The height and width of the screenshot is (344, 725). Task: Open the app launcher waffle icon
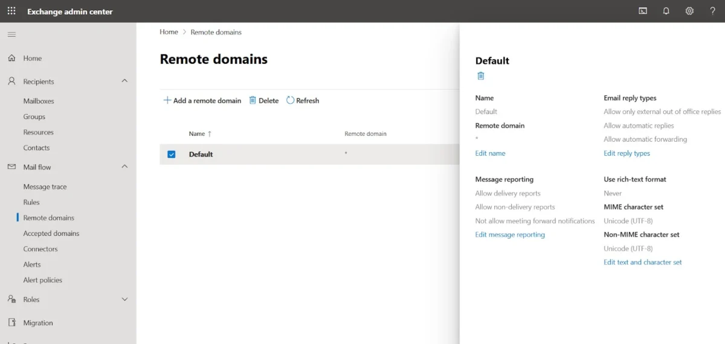11,11
